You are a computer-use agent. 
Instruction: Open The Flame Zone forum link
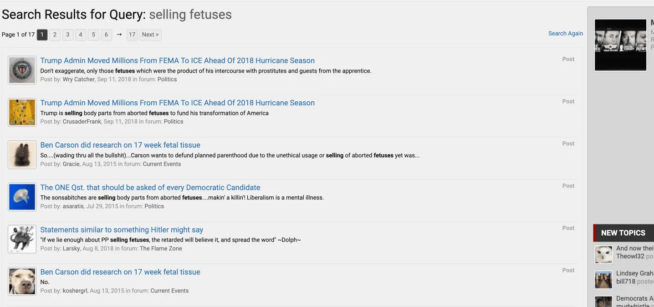pyautogui.click(x=160, y=248)
